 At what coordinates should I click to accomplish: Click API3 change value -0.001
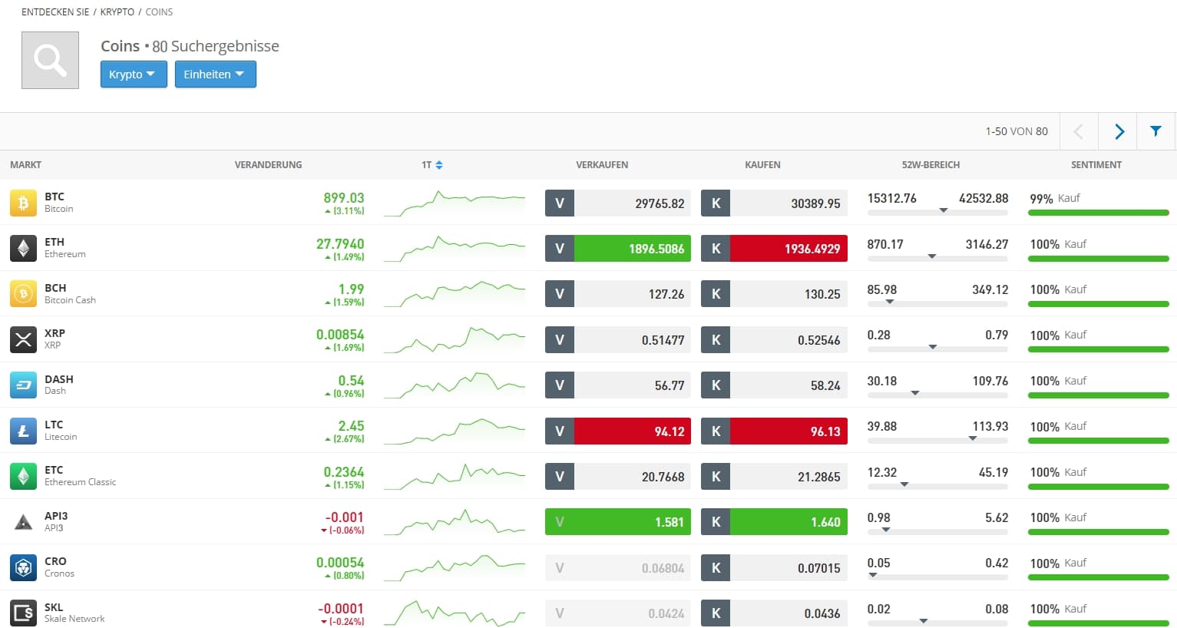click(x=344, y=517)
